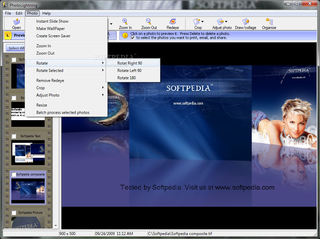Select Resize from the Photo menu
The width and height of the screenshot is (320, 239).
pos(66,105)
